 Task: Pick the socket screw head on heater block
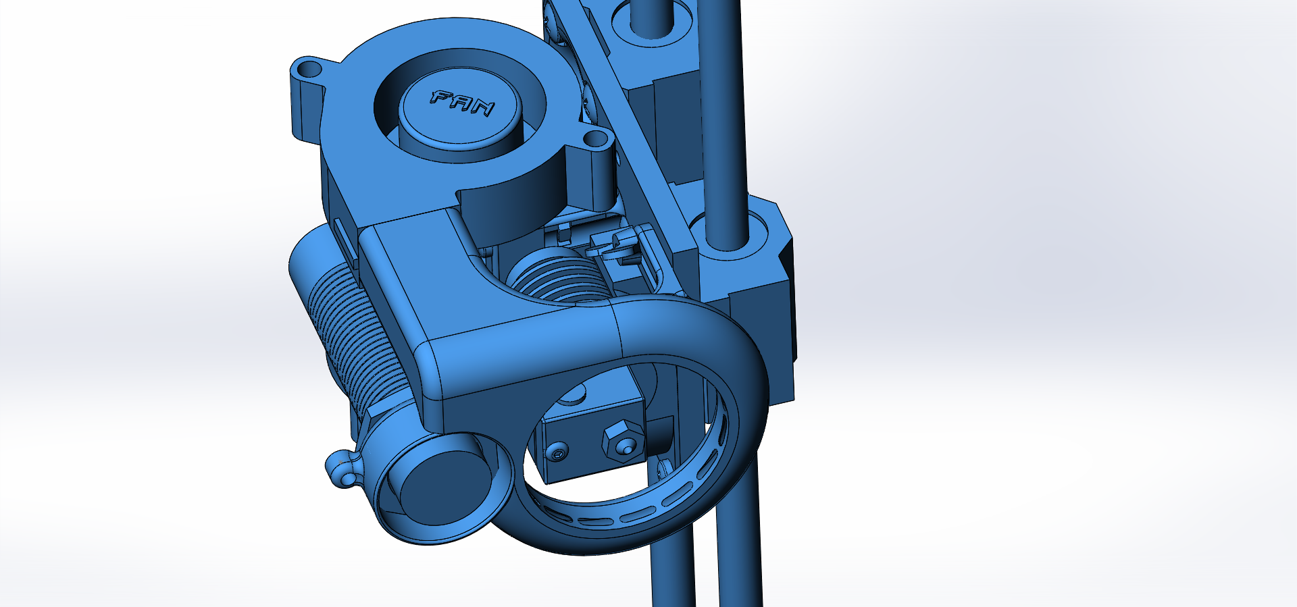pyautogui.click(x=559, y=453)
